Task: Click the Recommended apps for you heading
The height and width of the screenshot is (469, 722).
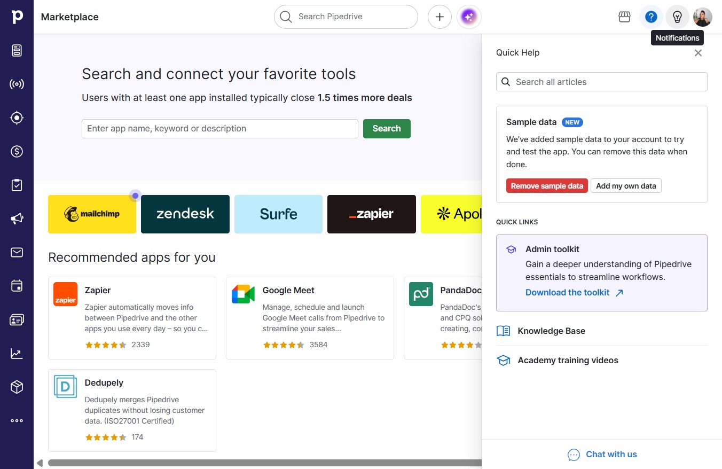Action: pyautogui.click(x=132, y=257)
